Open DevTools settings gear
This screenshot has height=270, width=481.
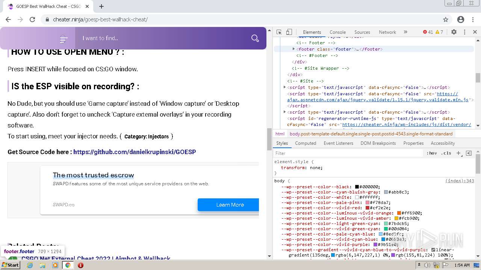click(x=454, y=32)
